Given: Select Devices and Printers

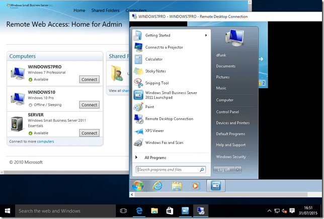Looking at the screenshot, I should [x=232, y=123].
